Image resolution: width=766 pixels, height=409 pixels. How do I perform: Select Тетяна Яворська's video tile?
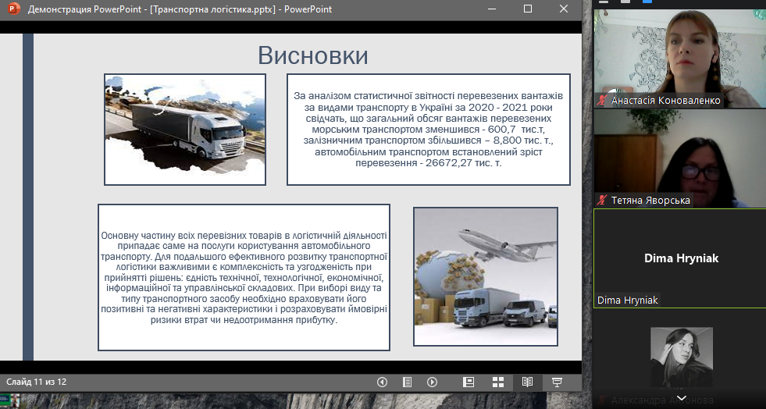(x=679, y=156)
